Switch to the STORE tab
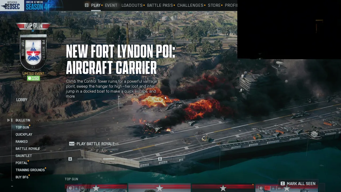Viewport: 341px width, 192px height. click(214, 5)
